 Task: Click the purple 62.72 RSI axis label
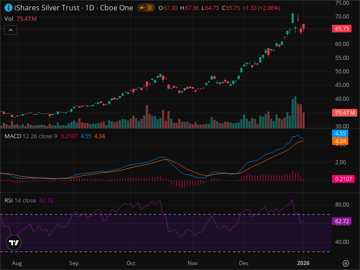coord(342,221)
